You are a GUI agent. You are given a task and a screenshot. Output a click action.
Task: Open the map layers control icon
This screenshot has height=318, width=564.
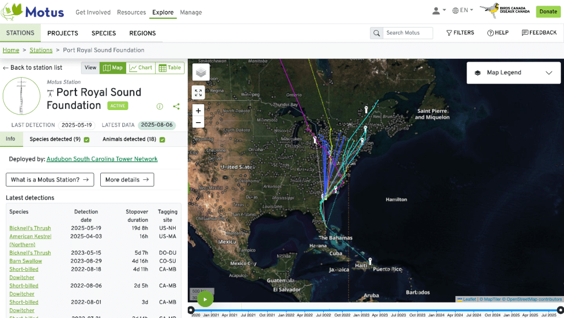point(201,72)
